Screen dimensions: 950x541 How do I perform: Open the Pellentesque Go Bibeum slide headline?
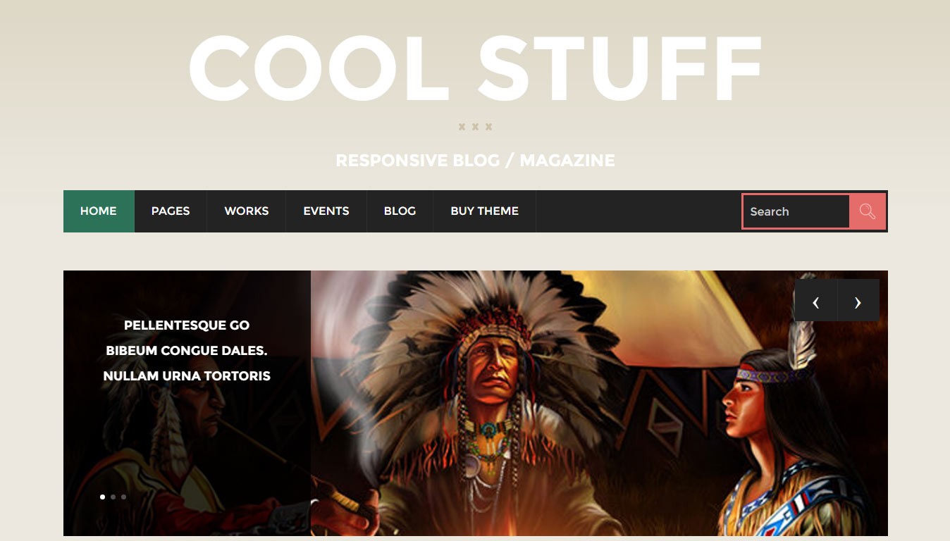[187, 350]
